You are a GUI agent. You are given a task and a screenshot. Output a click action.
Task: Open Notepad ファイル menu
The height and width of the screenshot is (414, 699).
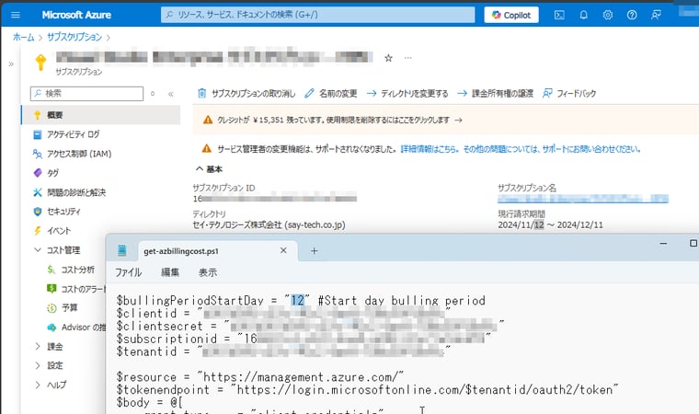point(129,272)
